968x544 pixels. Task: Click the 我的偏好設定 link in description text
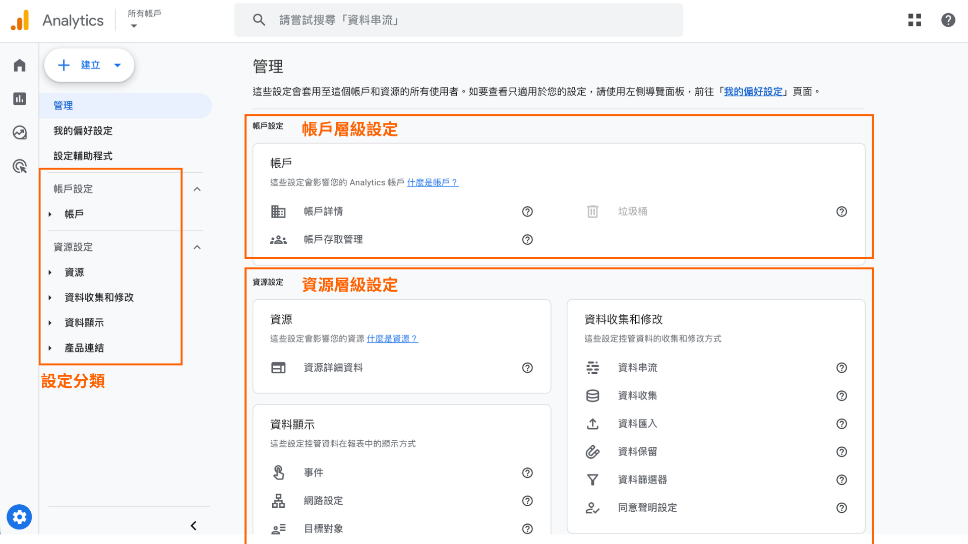753,91
